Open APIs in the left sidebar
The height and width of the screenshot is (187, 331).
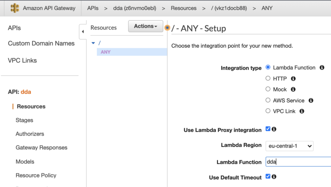[14, 28]
